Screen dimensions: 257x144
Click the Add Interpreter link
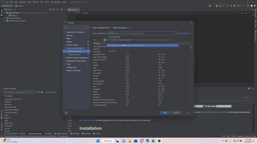[x=185, y=33]
